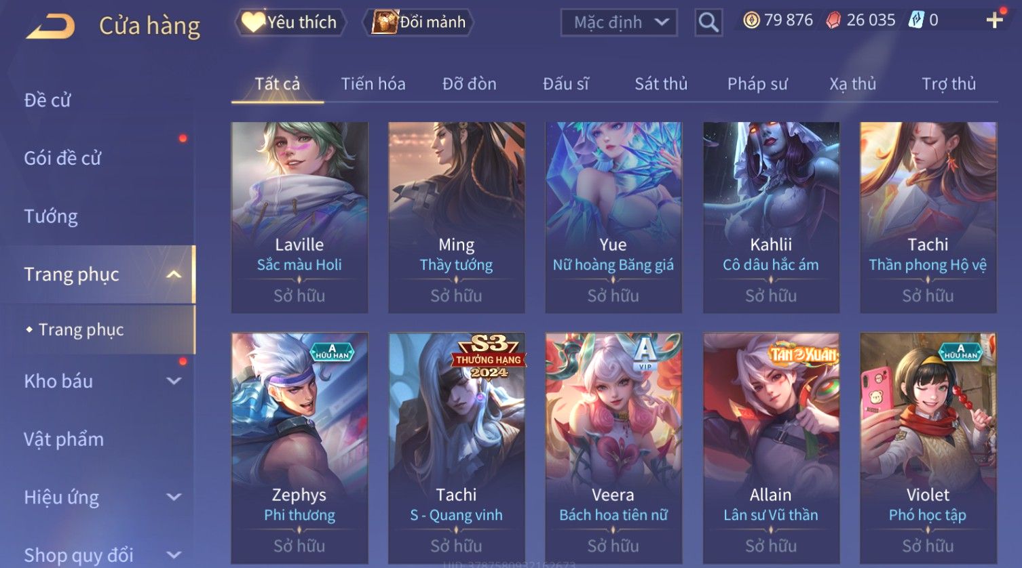Collapse the Trang phục sidebar section

coord(174,275)
